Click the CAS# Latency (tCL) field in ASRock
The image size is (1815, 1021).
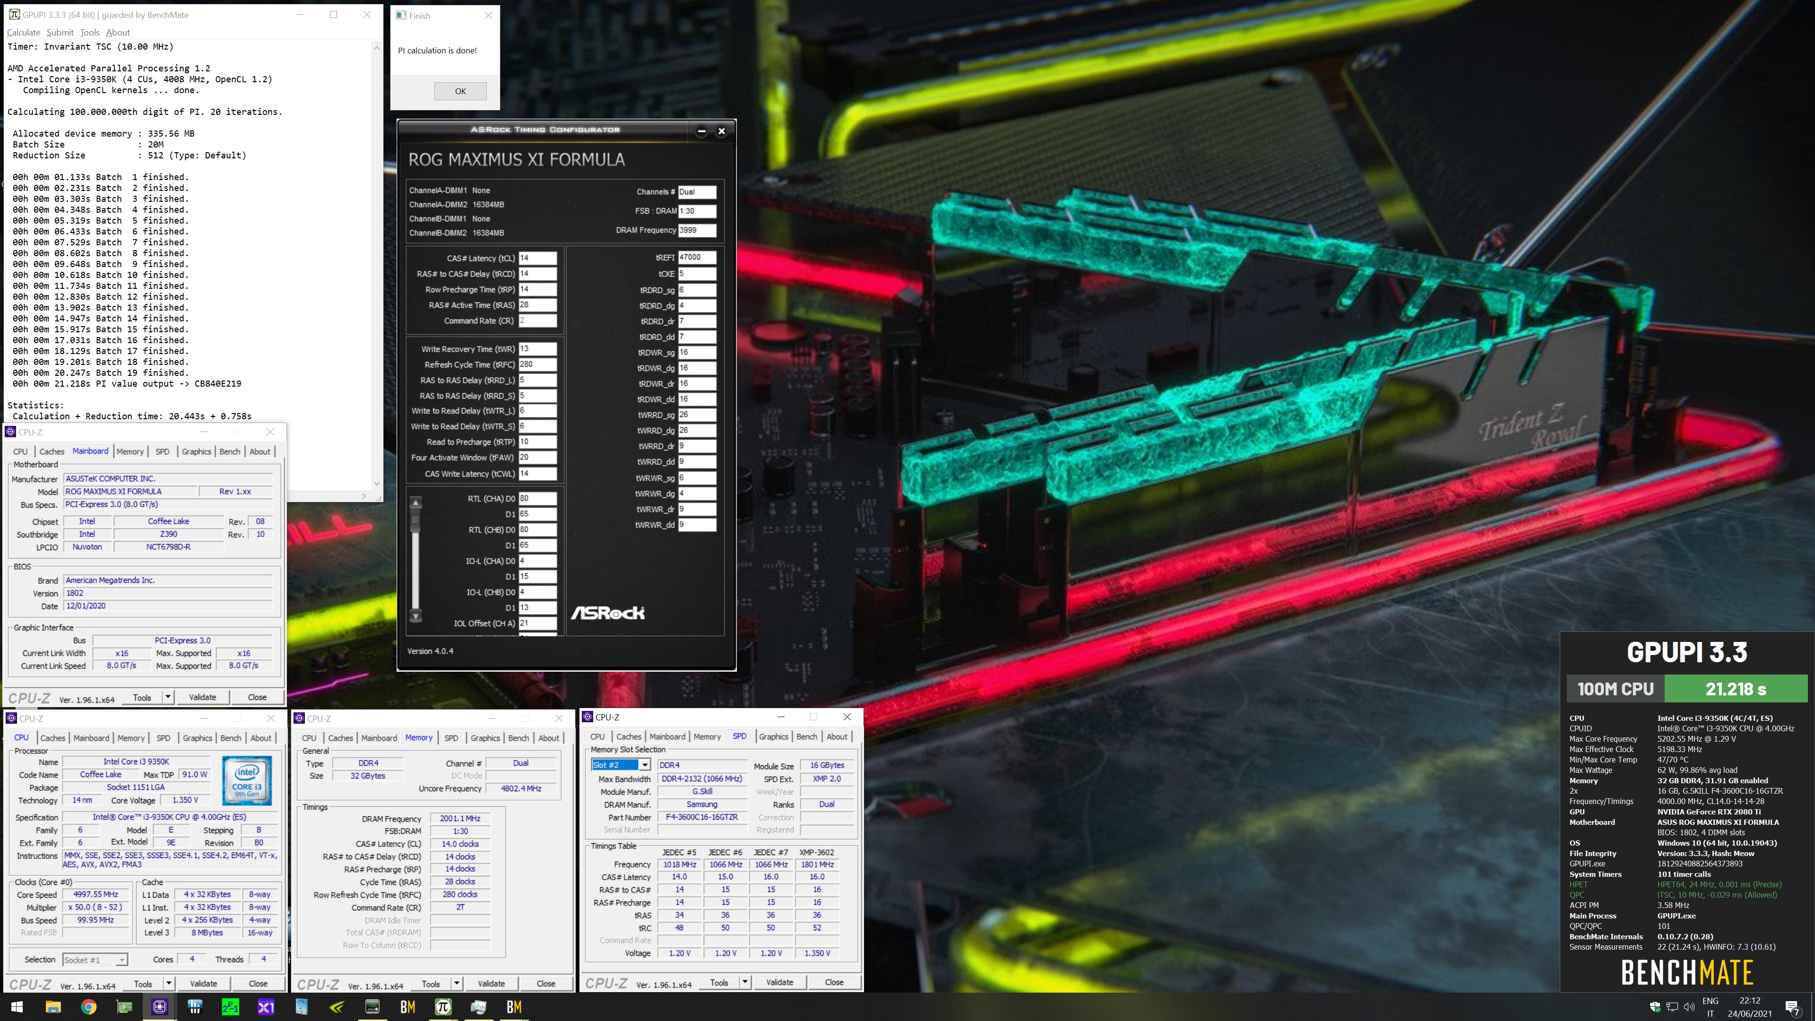pos(537,258)
